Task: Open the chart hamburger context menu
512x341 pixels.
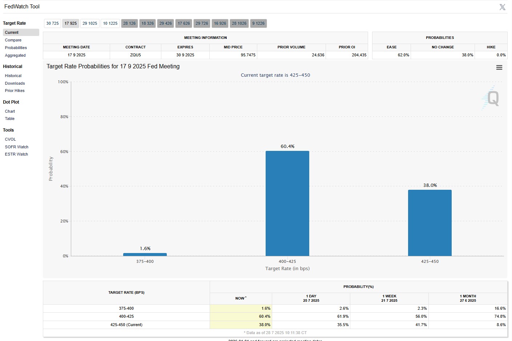Action: point(499,68)
